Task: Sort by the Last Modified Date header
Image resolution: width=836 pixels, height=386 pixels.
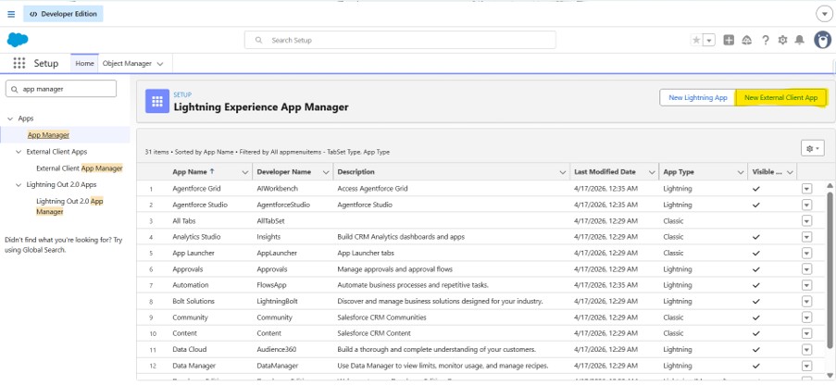Action: tap(605, 171)
